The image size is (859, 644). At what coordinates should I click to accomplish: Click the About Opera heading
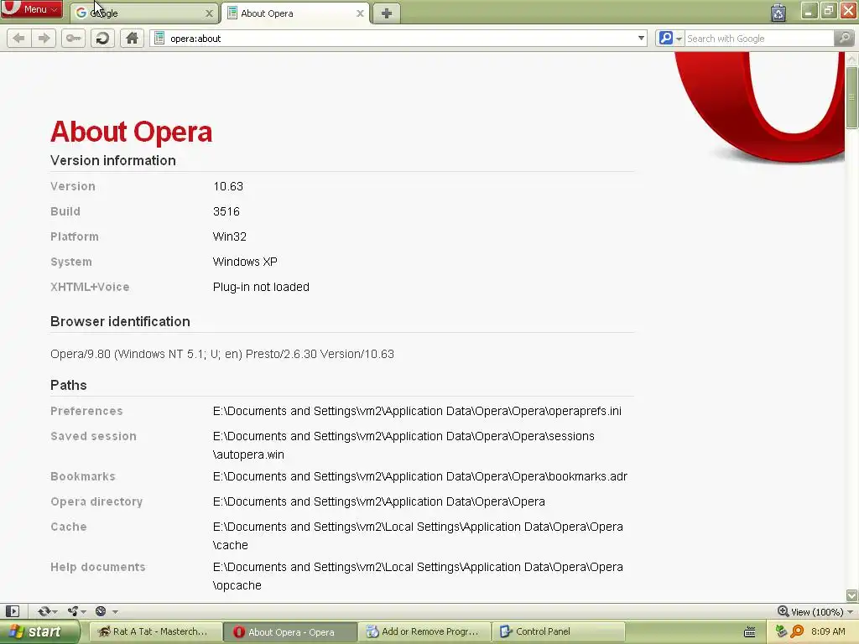[x=131, y=132]
